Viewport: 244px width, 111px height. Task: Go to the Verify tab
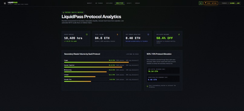click(x=129, y=3)
